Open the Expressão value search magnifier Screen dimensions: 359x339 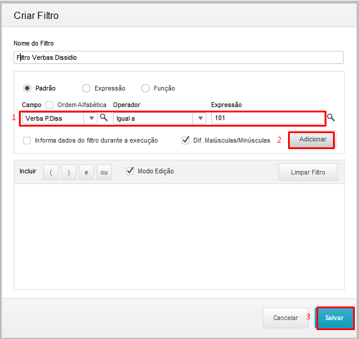[x=331, y=118]
